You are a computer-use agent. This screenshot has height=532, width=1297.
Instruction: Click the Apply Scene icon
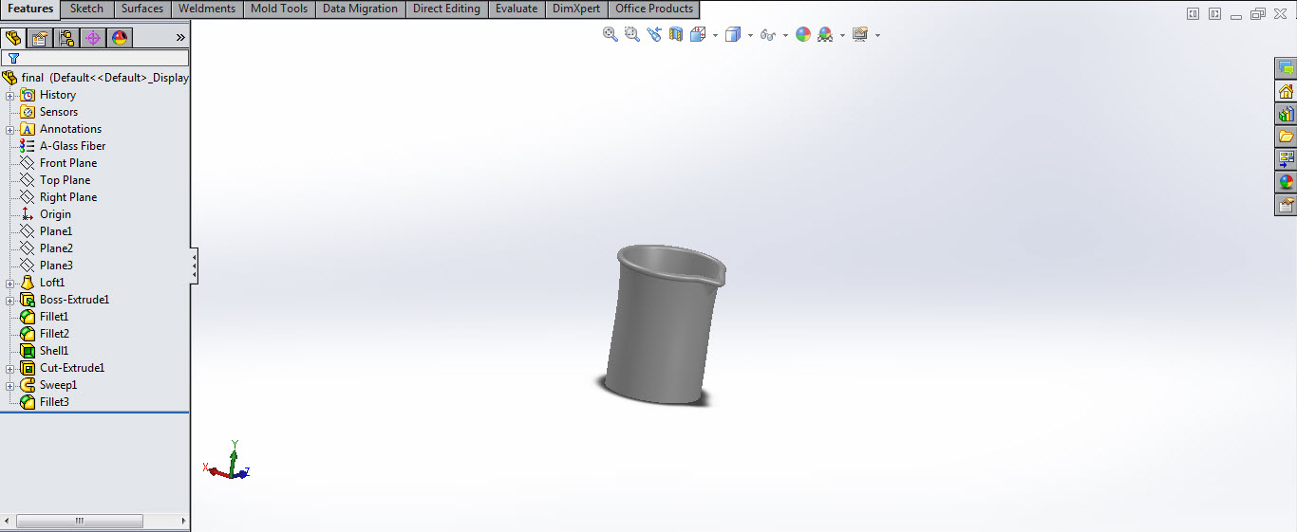(825, 34)
